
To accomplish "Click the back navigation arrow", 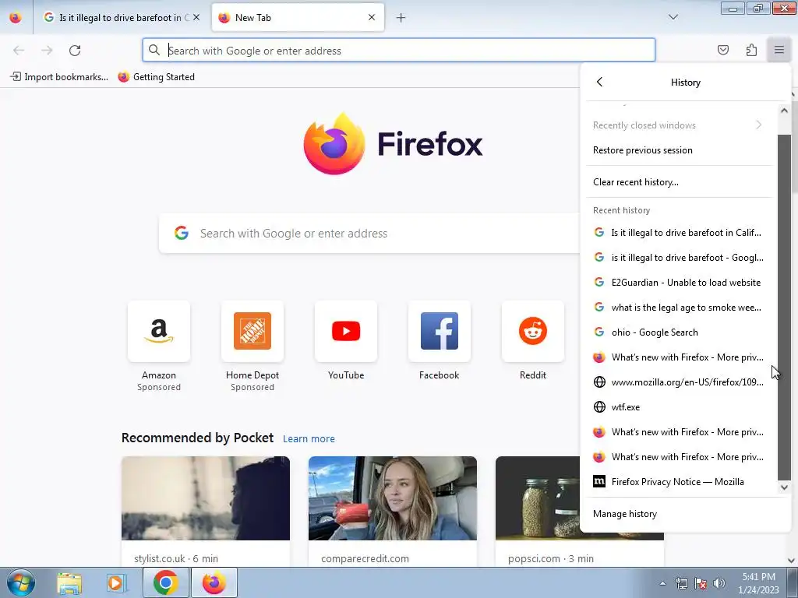I will point(19,51).
